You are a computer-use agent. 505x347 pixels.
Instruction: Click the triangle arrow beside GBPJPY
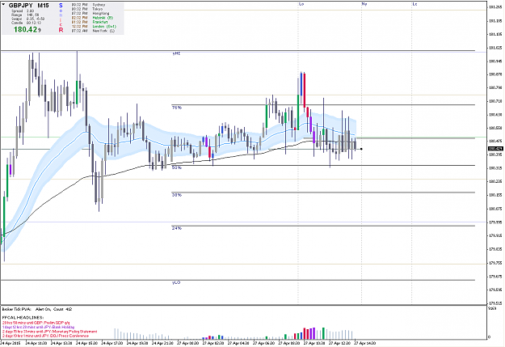coord(3,5)
